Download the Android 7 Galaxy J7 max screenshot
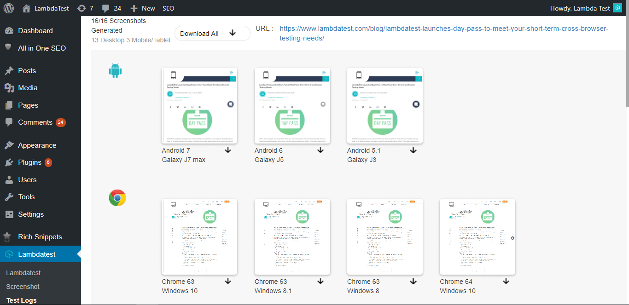Viewport: 629px width, 305px height. [227, 150]
